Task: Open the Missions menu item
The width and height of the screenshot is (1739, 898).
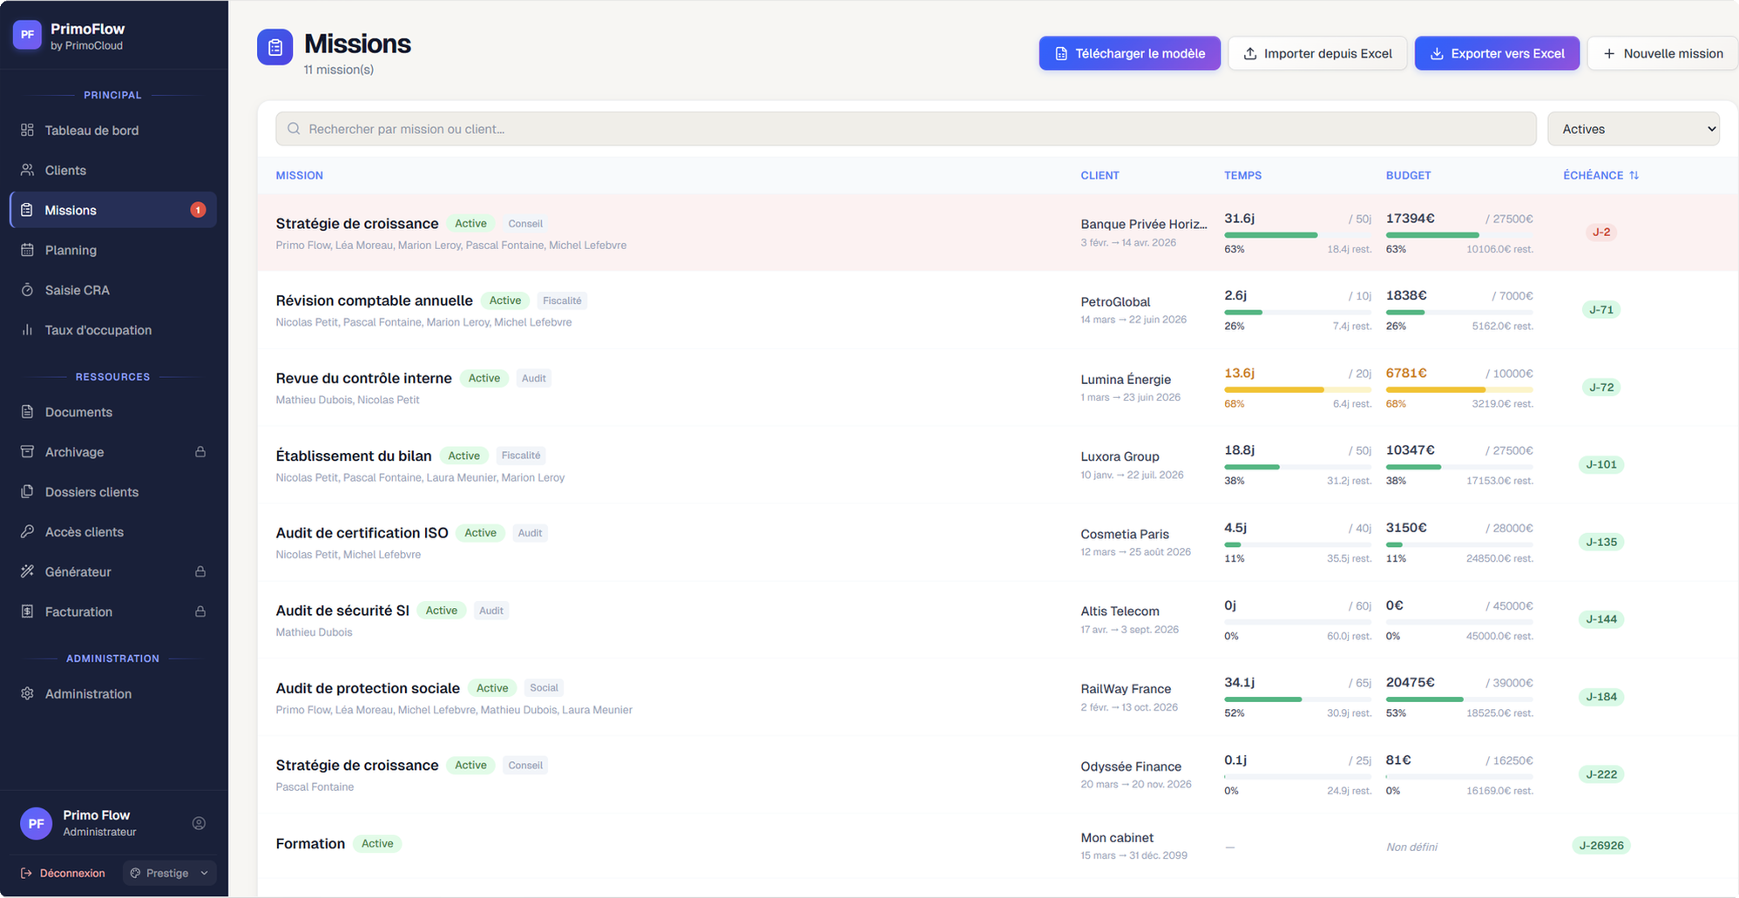Action: tap(113, 210)
